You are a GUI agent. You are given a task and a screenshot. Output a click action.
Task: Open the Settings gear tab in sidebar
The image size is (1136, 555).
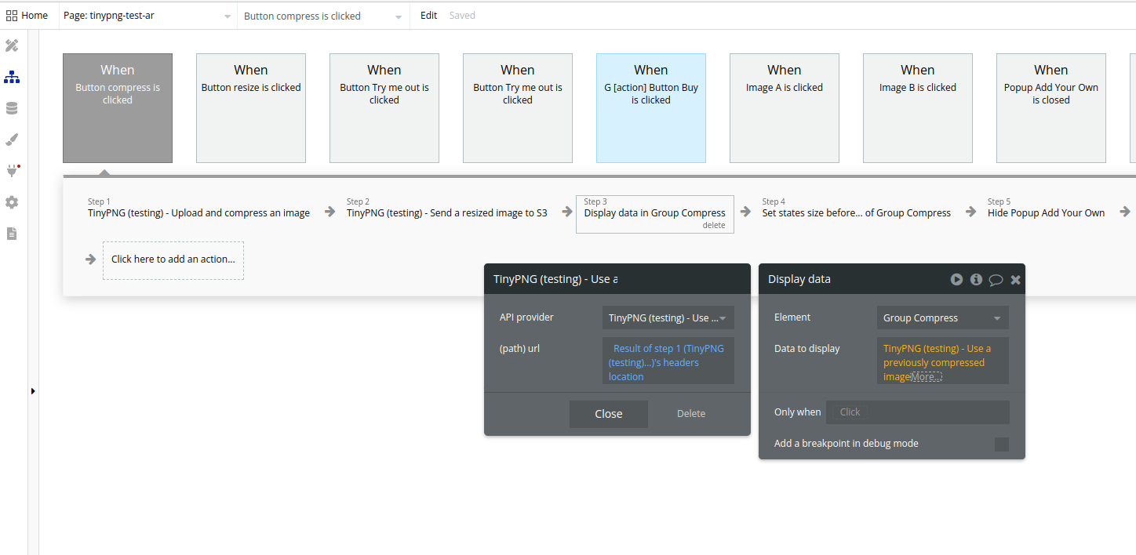(12, 202)
